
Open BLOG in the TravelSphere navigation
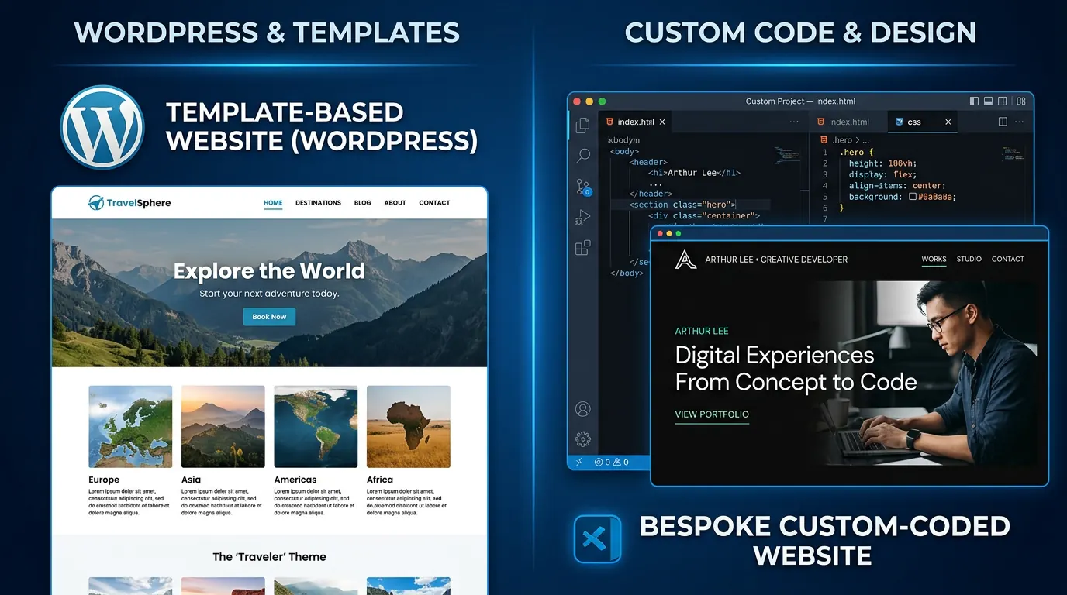coord(362,203)
